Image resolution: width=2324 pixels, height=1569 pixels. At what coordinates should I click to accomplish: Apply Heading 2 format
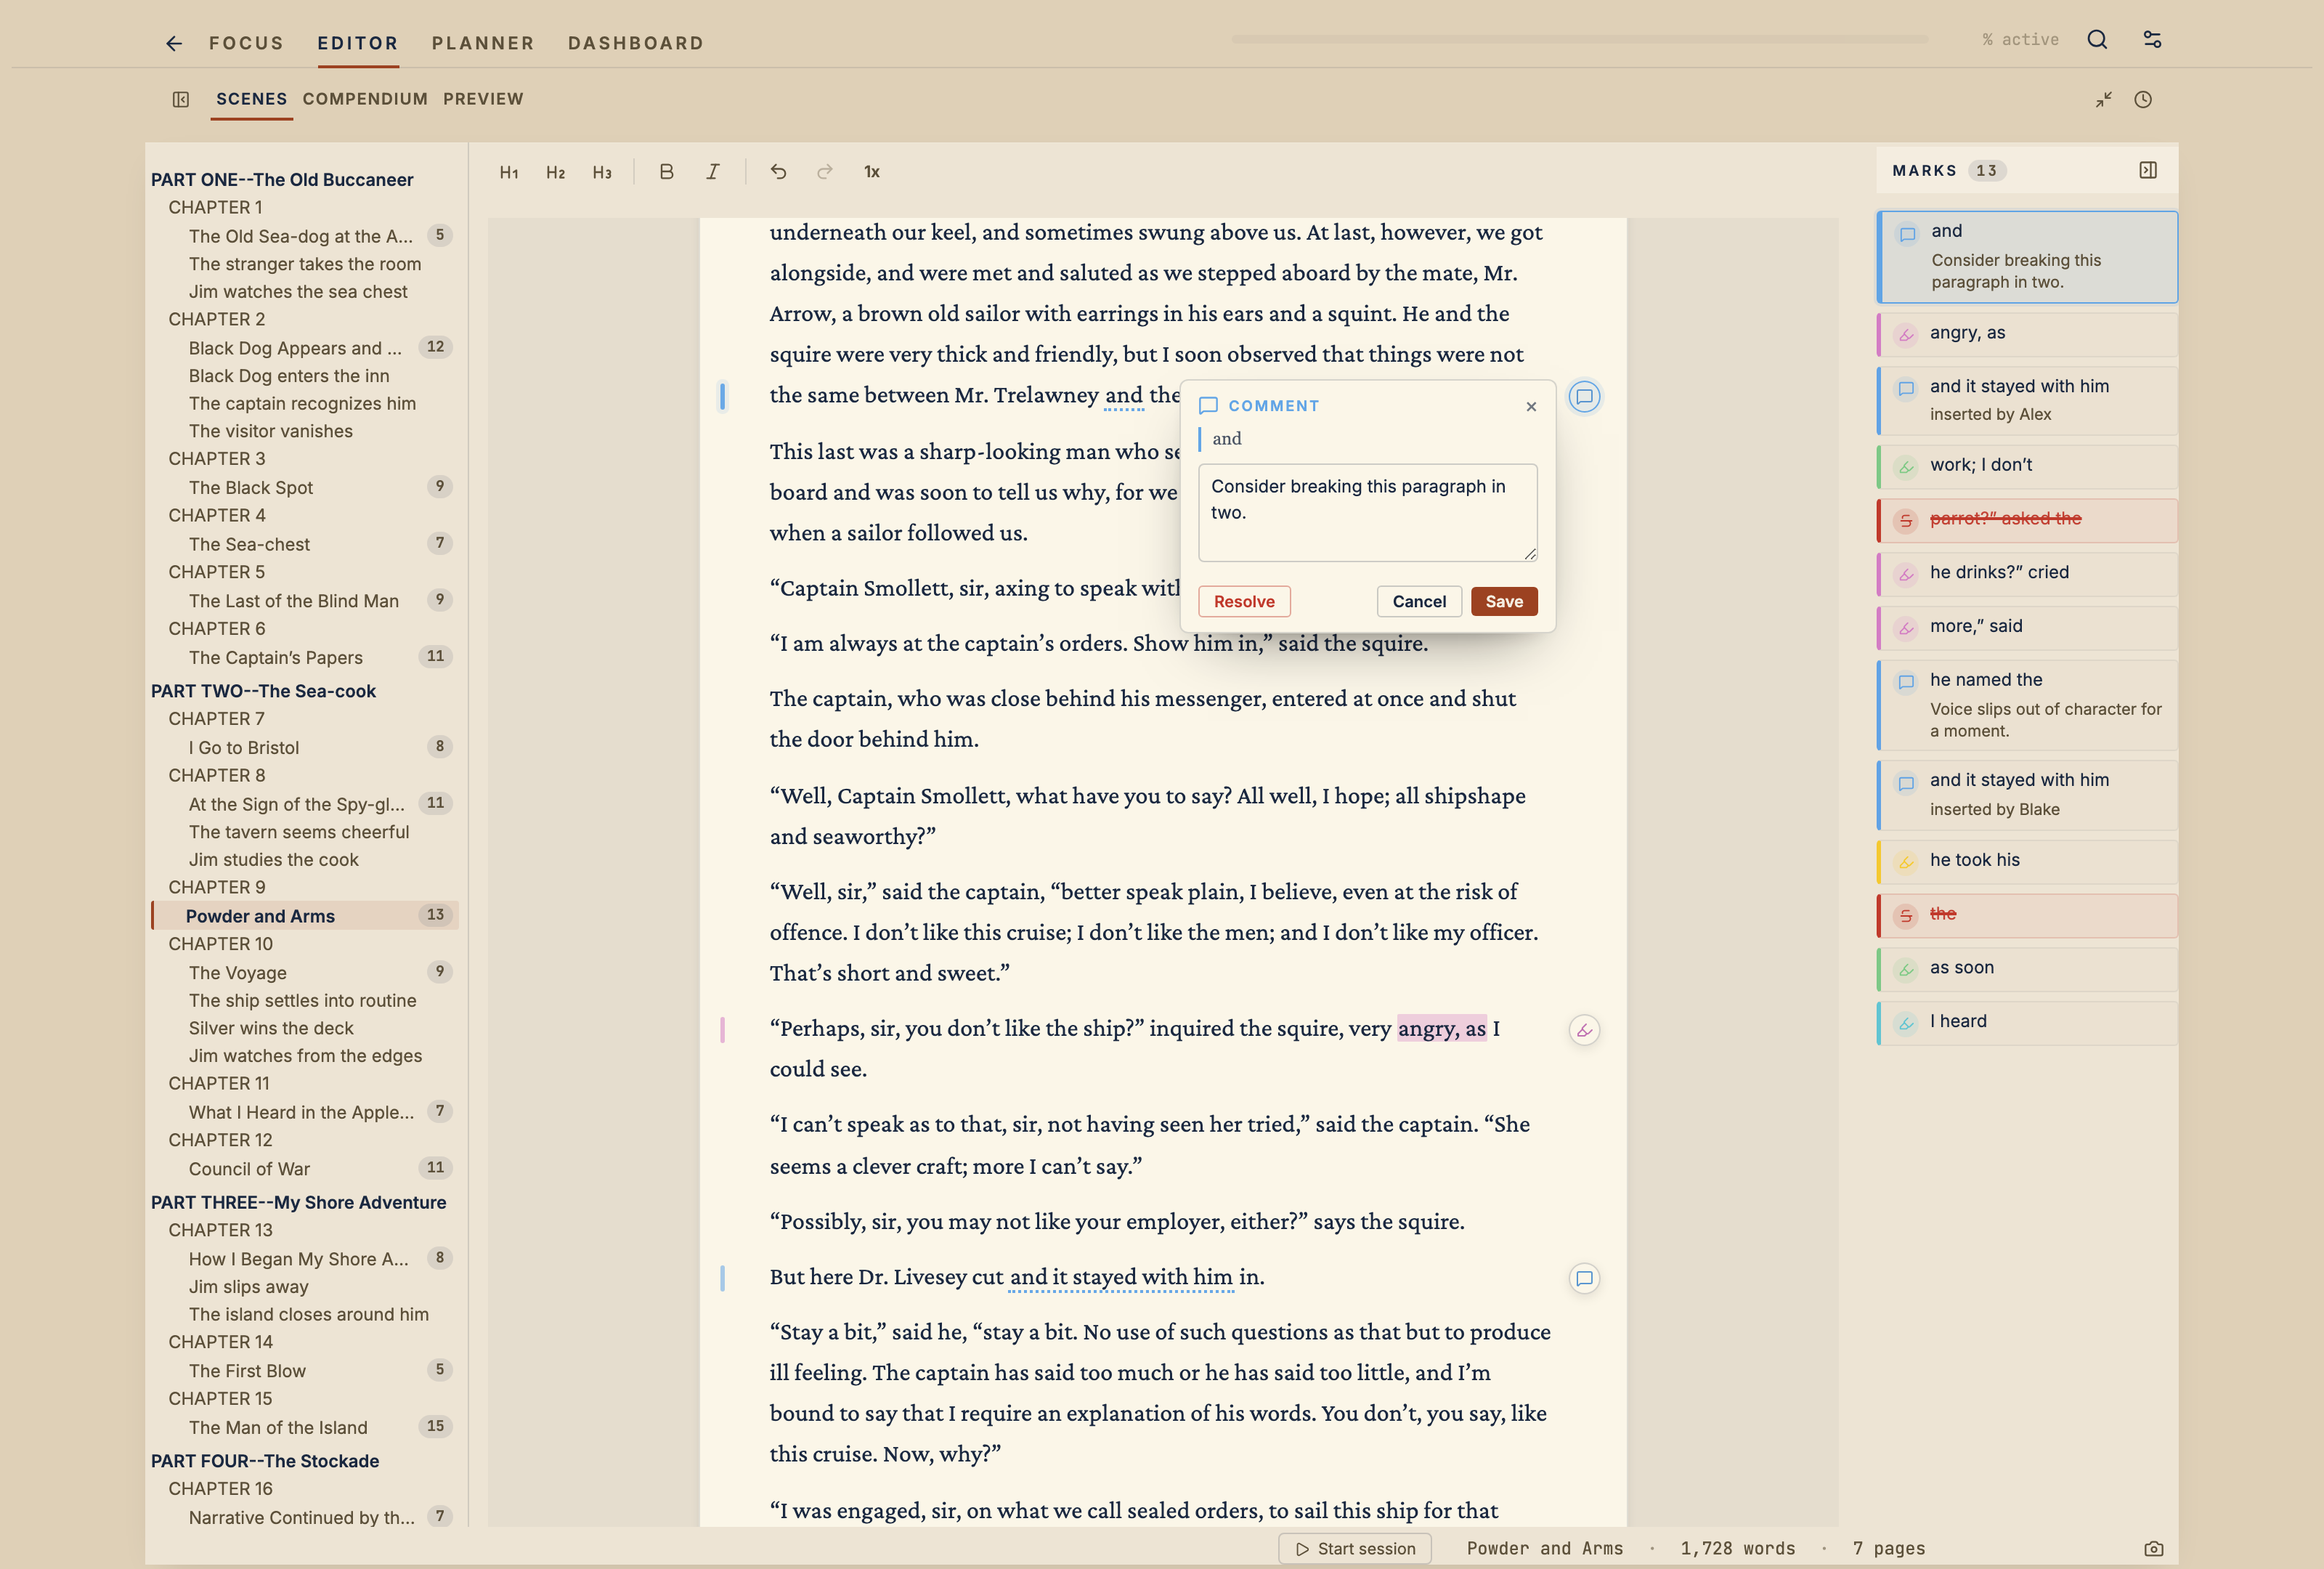pos(555,172)
